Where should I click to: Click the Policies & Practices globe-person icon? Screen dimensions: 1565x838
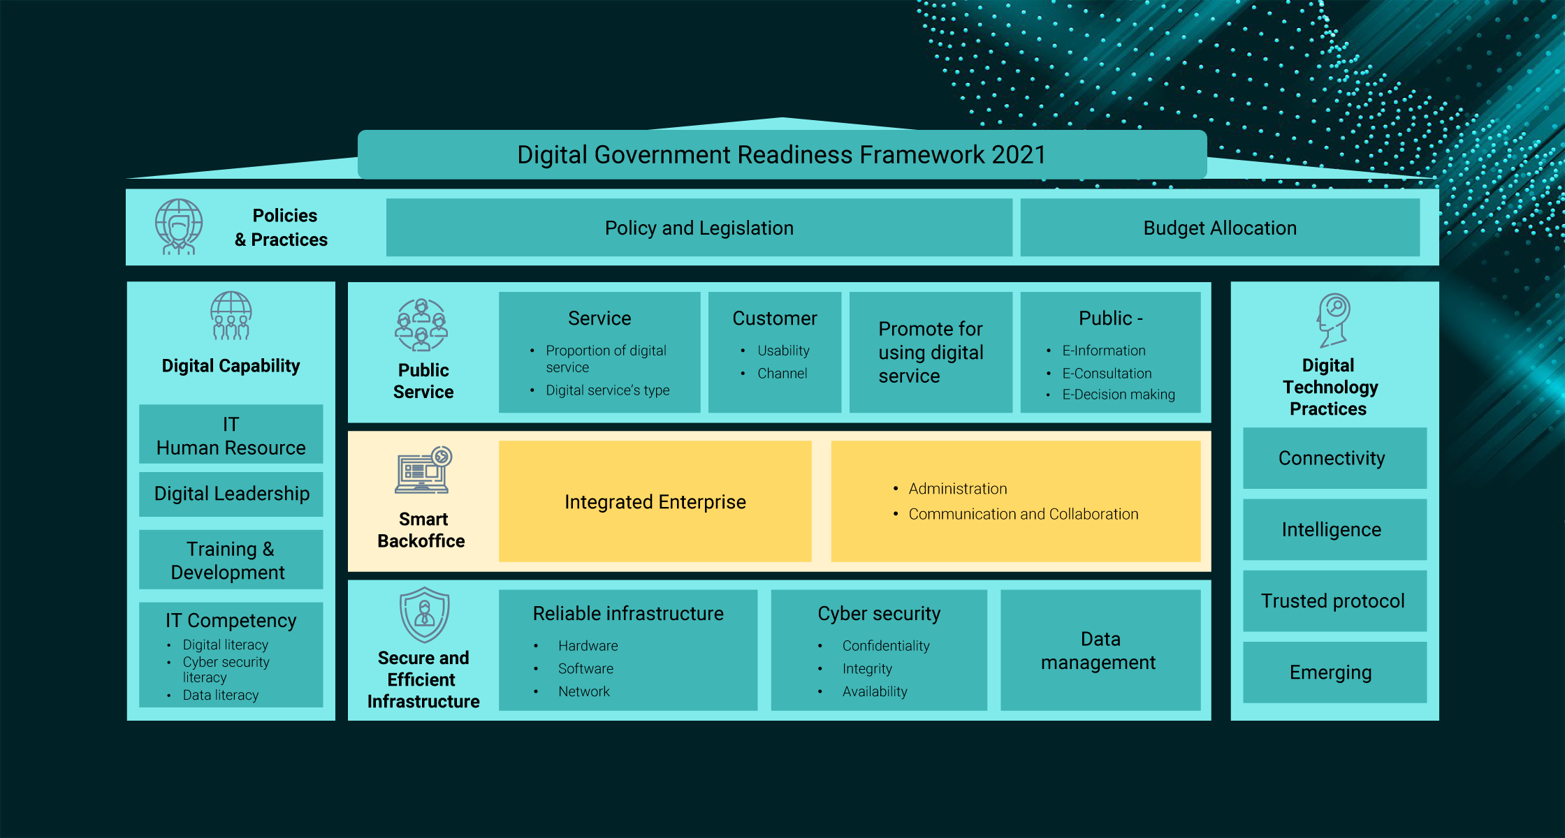click(179, 227)
